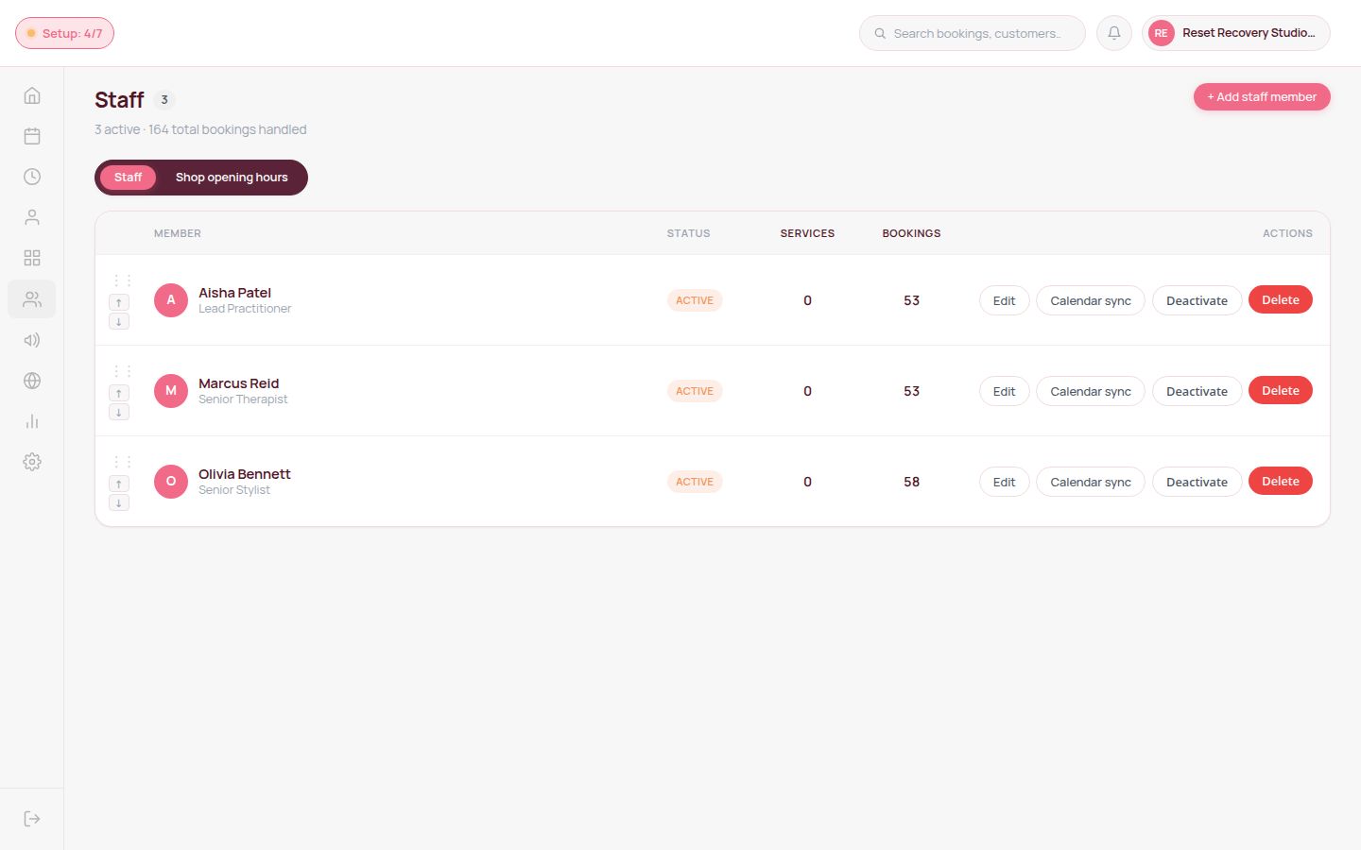Viewport: 1361px width, 850px height.
Task: Click the Senior Stylist role text
Action: tap(234, 490)
